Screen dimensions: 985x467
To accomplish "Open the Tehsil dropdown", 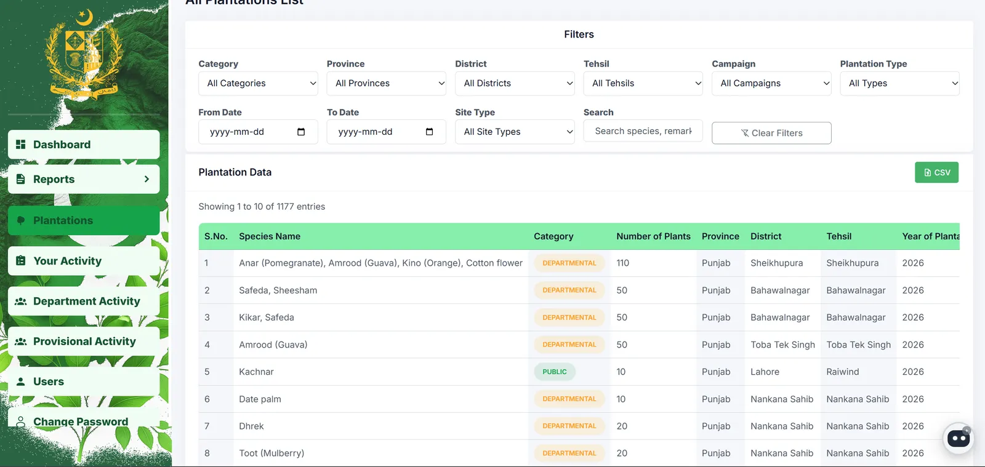I will click(x=643, y=84).
